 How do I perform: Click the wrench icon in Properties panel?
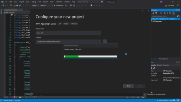coord(154,68)
